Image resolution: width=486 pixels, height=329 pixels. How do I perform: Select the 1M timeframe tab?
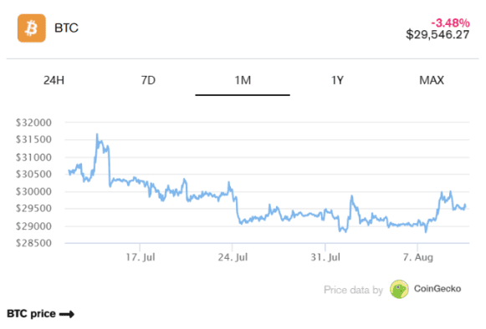243,80
